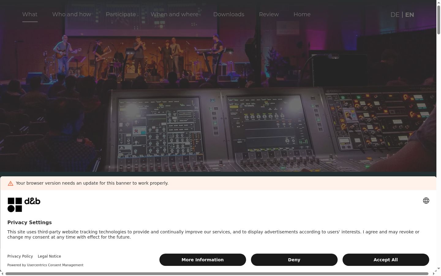Screen dimensions: 441x276
Task: Open the Privacy Policy link
Action: [20, 256]
